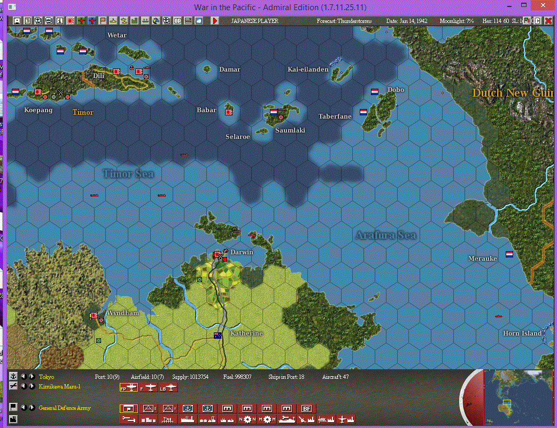The image size is (557, 428).
Task: Click the first anchor naval unit filter button
Action: [188, 408]
